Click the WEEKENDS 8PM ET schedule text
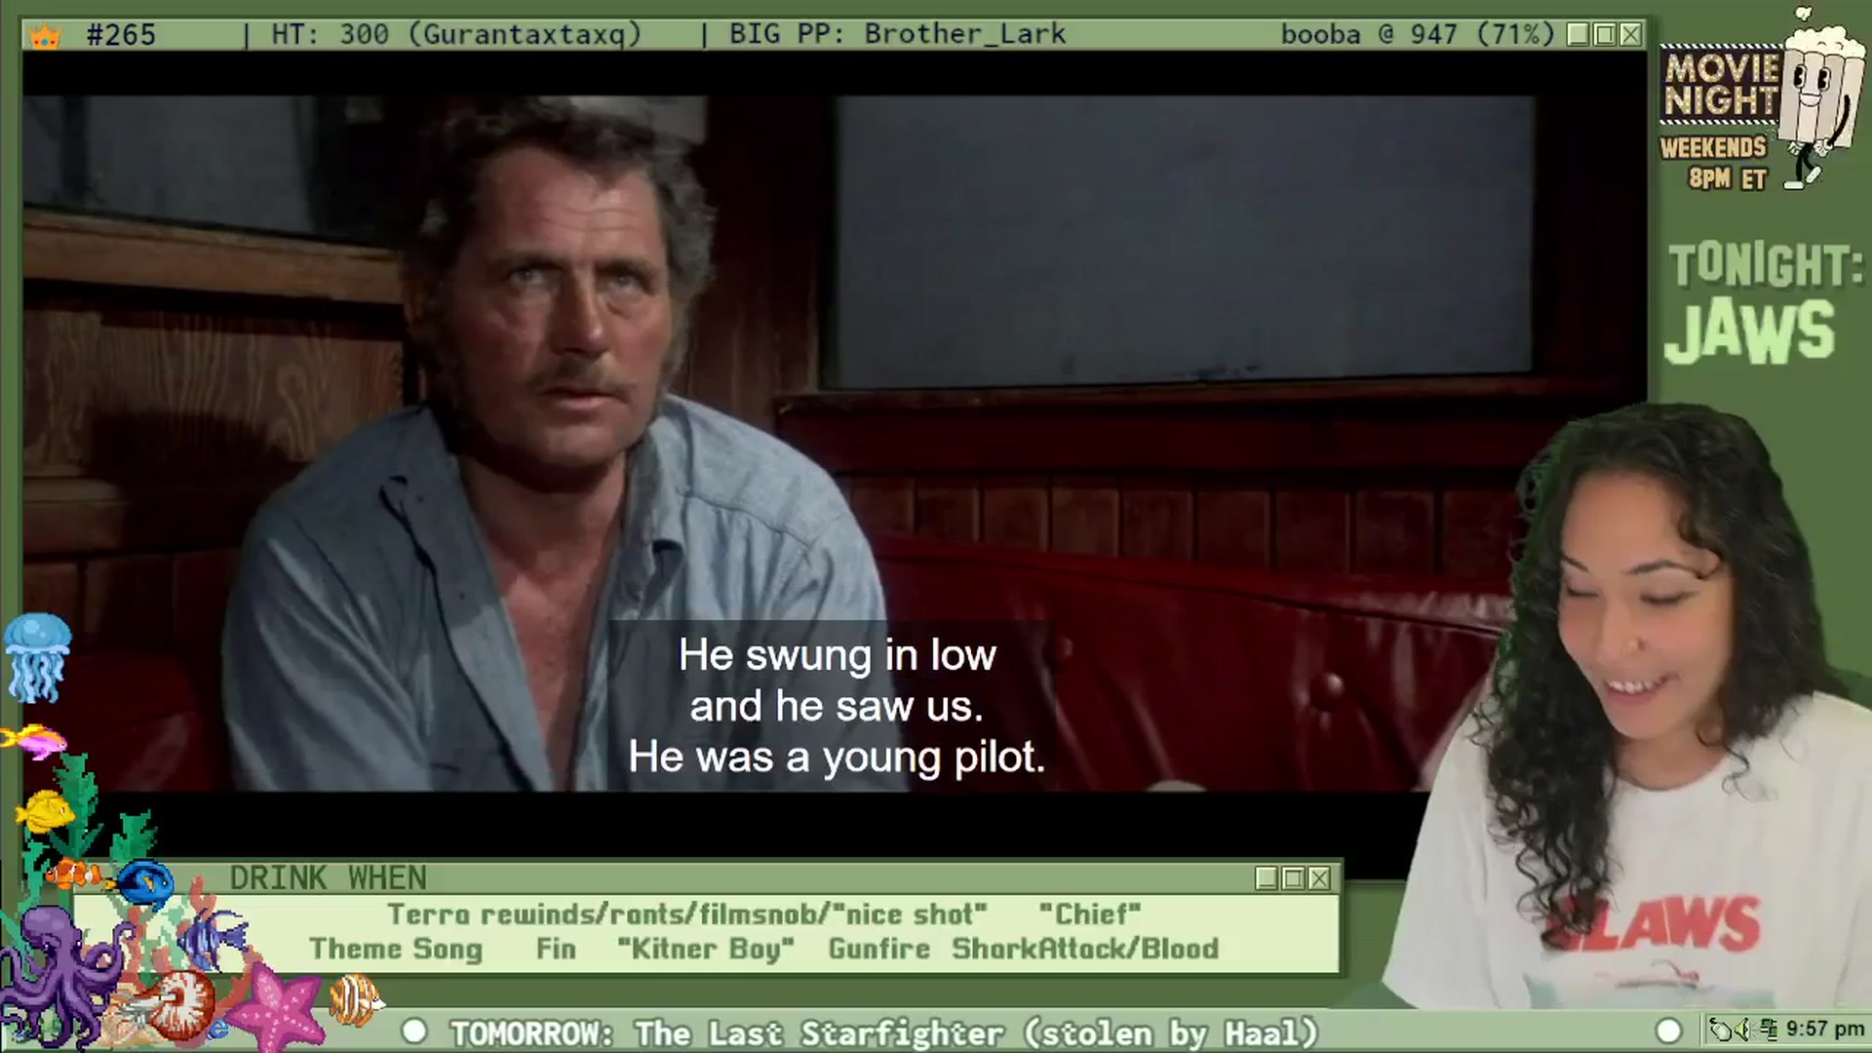The image size is (1872, 1053). (x=1714, y=163)
